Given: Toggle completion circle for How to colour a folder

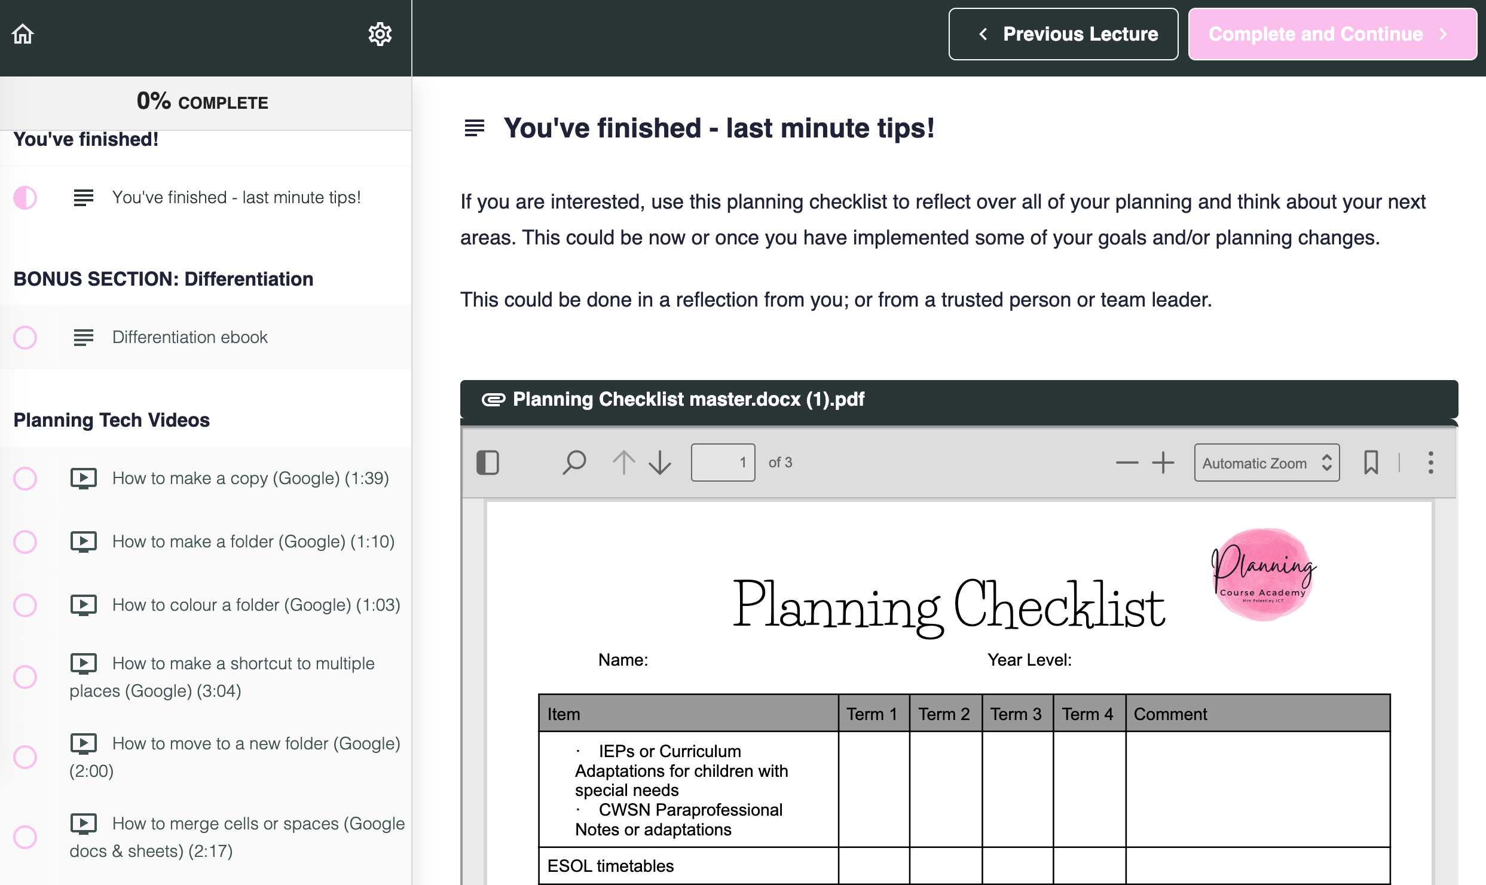Looking at the screenshot, I should [x=25, y=605].
